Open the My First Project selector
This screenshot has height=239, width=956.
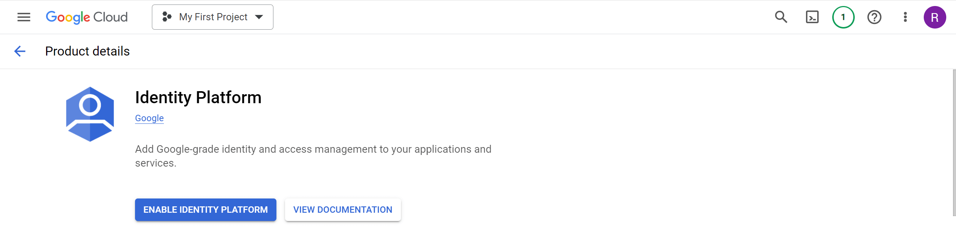click(x=212, y=17)
